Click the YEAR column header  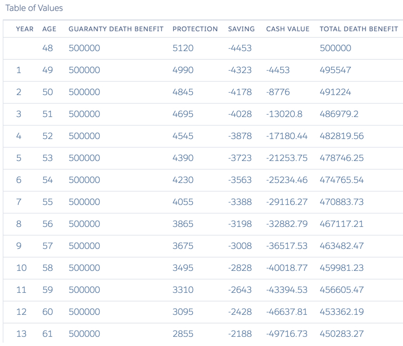pyautogui.click(x=25, y=29)
